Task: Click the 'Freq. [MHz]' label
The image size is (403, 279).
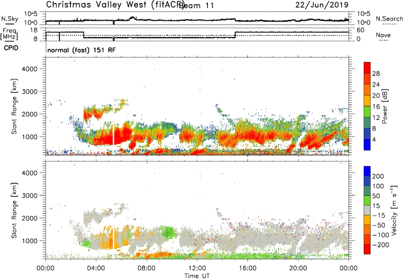Action: tap(10, 34)
